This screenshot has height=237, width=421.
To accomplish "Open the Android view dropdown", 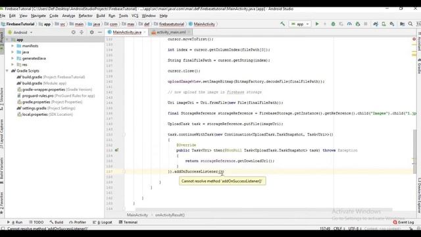I will [20, 32].
